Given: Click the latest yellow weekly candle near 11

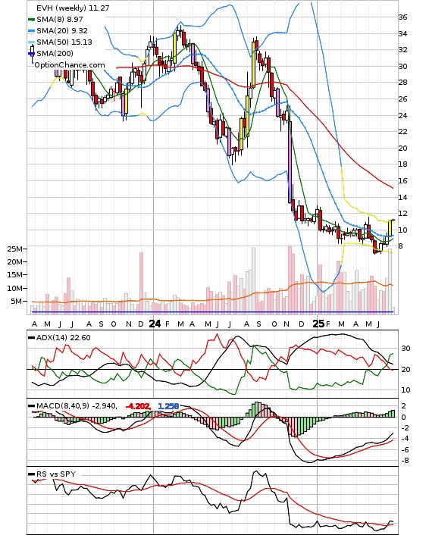Looking at the screenshot, I should click(390, 228).
